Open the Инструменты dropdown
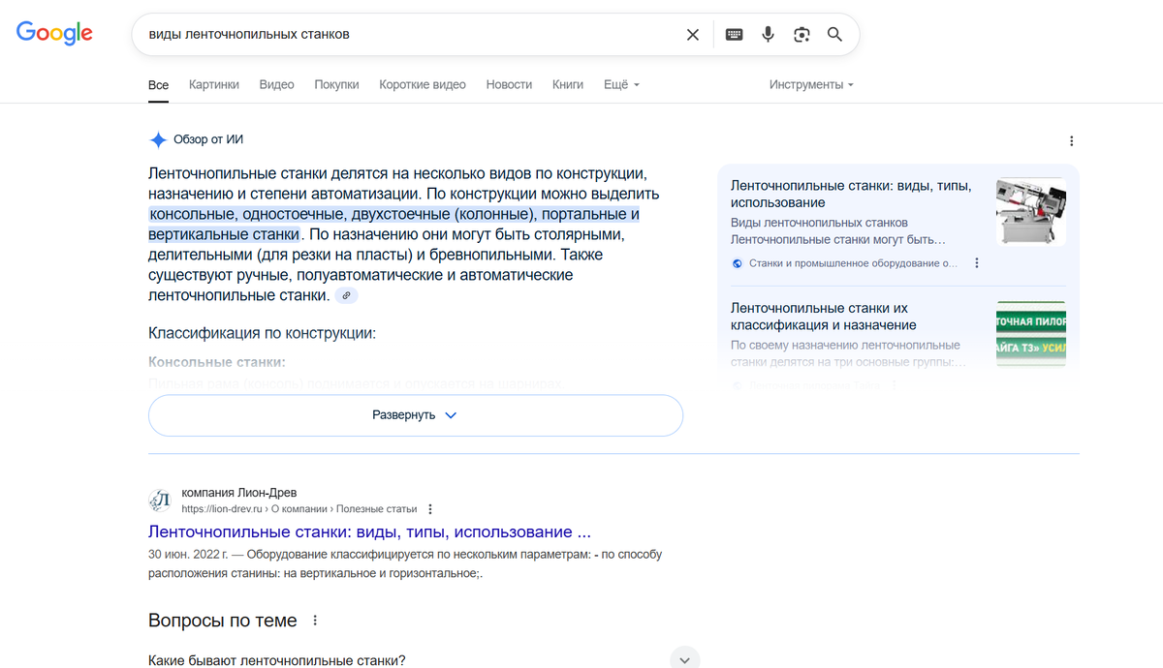Viewport: 1163px width, 668px height. pos(811,85)
